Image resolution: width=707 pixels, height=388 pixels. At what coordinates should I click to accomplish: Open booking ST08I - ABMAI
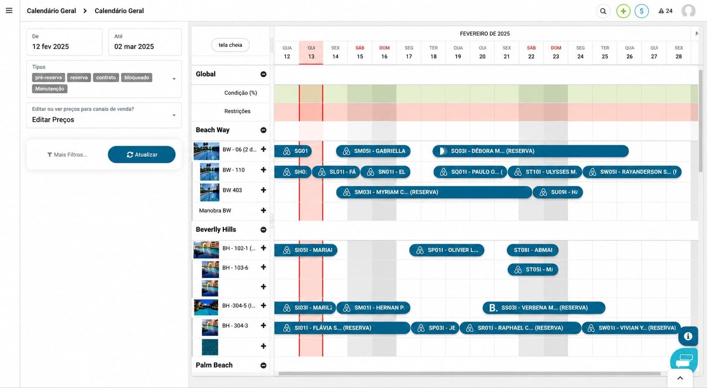pyautogui.click(x=533, y=250)
